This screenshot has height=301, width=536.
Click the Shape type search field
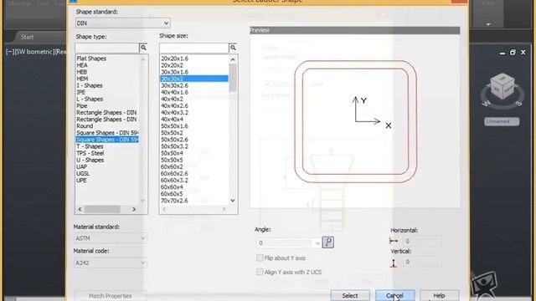(x=107, y=48)
